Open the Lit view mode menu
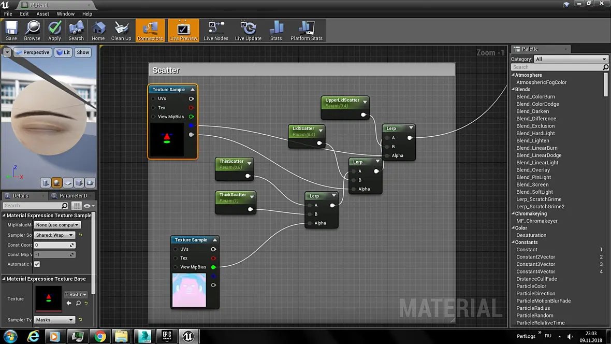 (x=63, y=52)
